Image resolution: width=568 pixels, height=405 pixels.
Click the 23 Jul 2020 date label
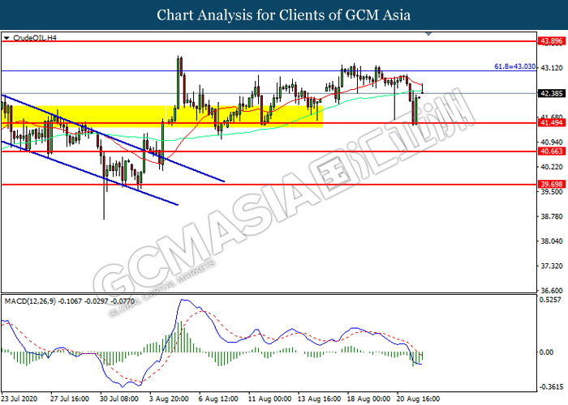coord(19,399)
